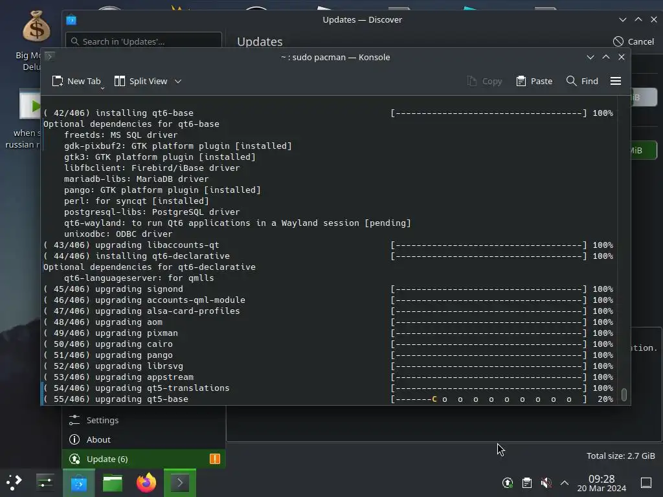Viewport: 663px width, 497px height.
Task: Open a New Tab in Konsole
Action: pos(76,81)
